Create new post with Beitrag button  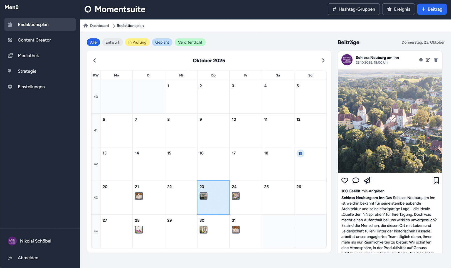432,9
